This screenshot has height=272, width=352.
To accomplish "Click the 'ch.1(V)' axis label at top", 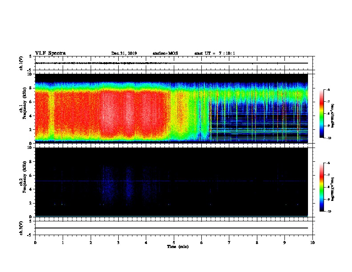I will (21, 63).
